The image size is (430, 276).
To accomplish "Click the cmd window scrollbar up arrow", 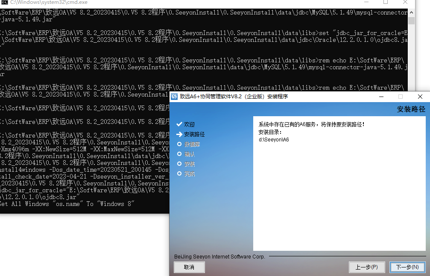I will tap(411, 13).
